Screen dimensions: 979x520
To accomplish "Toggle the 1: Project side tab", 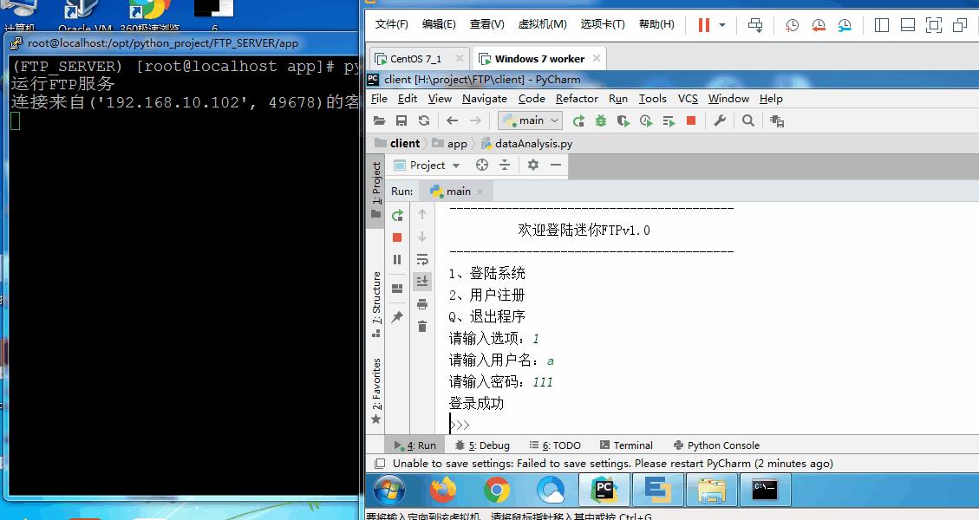I will click(x=375, y=189).
